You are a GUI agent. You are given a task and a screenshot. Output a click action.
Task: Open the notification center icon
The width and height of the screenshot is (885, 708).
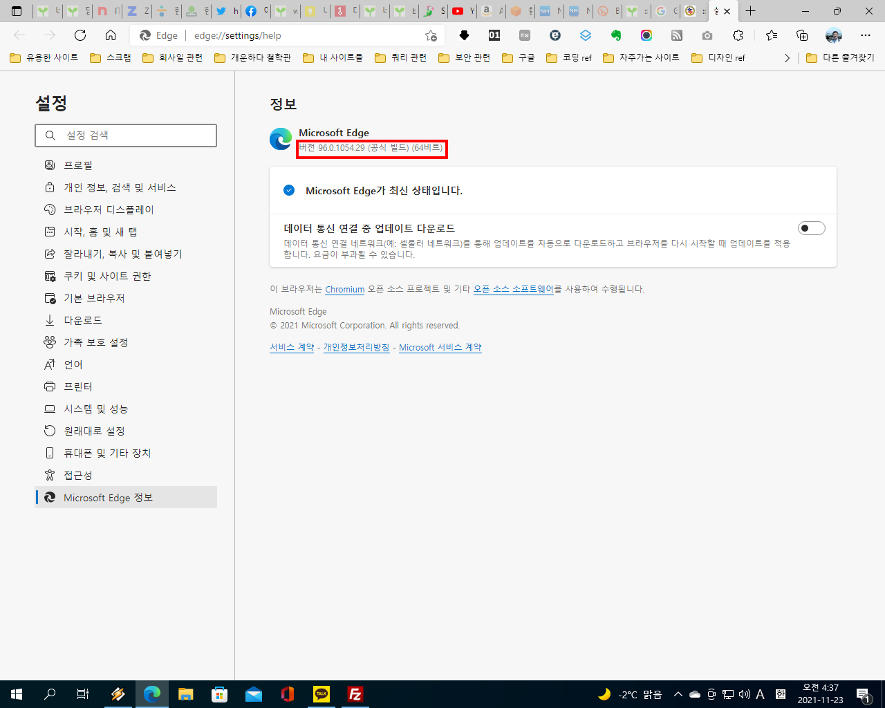(864, 694)
